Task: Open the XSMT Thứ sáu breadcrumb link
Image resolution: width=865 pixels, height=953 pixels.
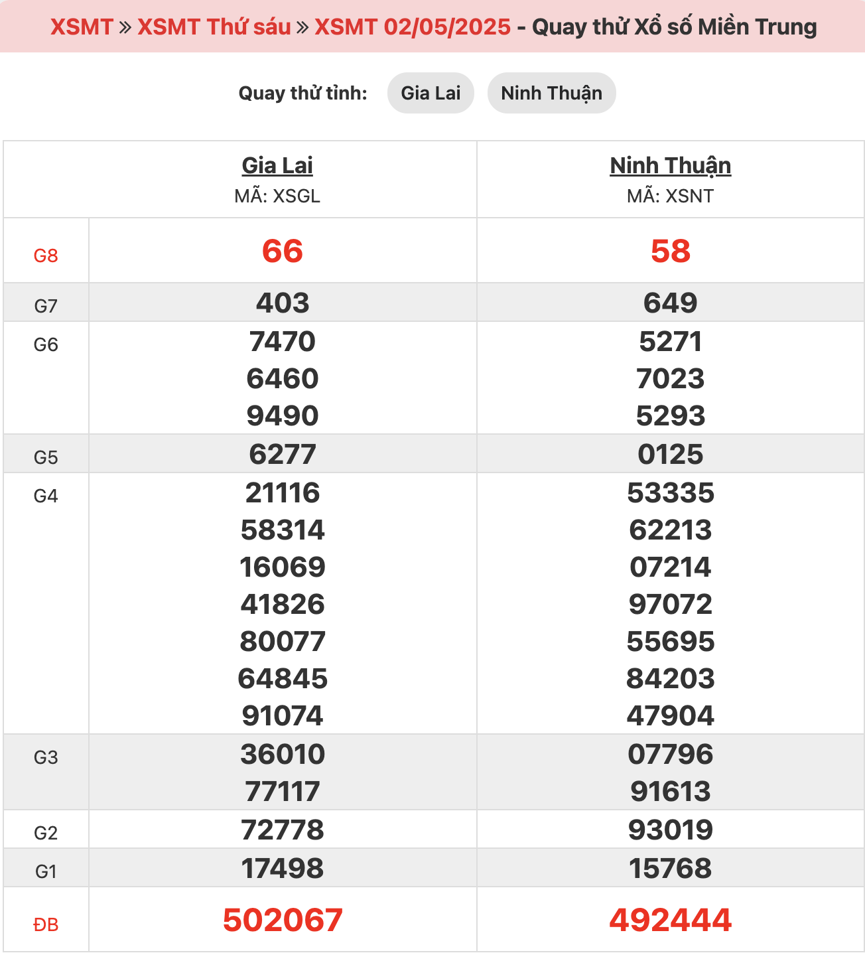Action: point(214,27)
